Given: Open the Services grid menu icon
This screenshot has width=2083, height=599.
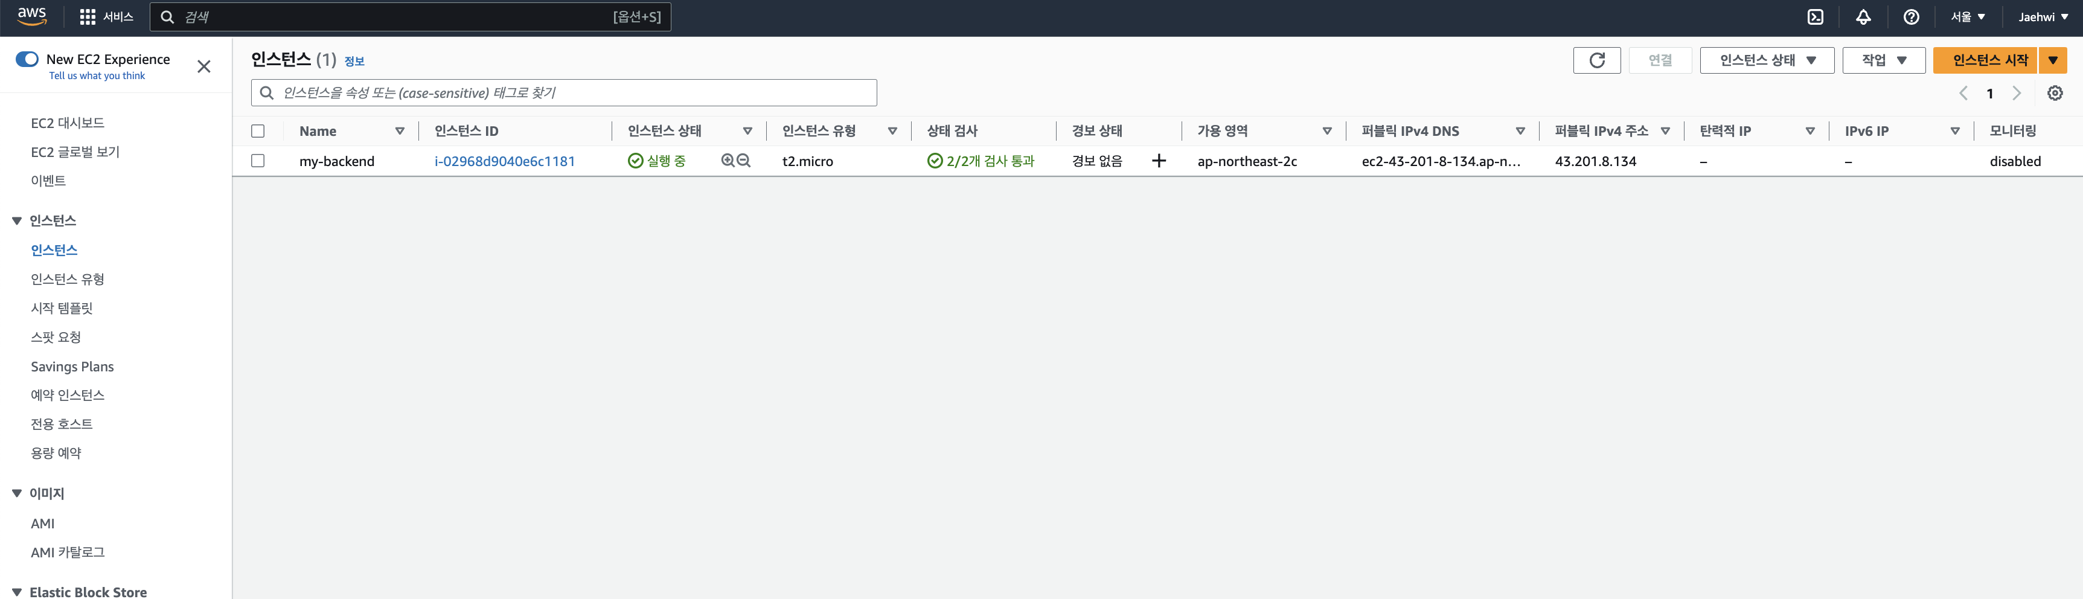Looking at the screenshot, I should tap(88, 17).
